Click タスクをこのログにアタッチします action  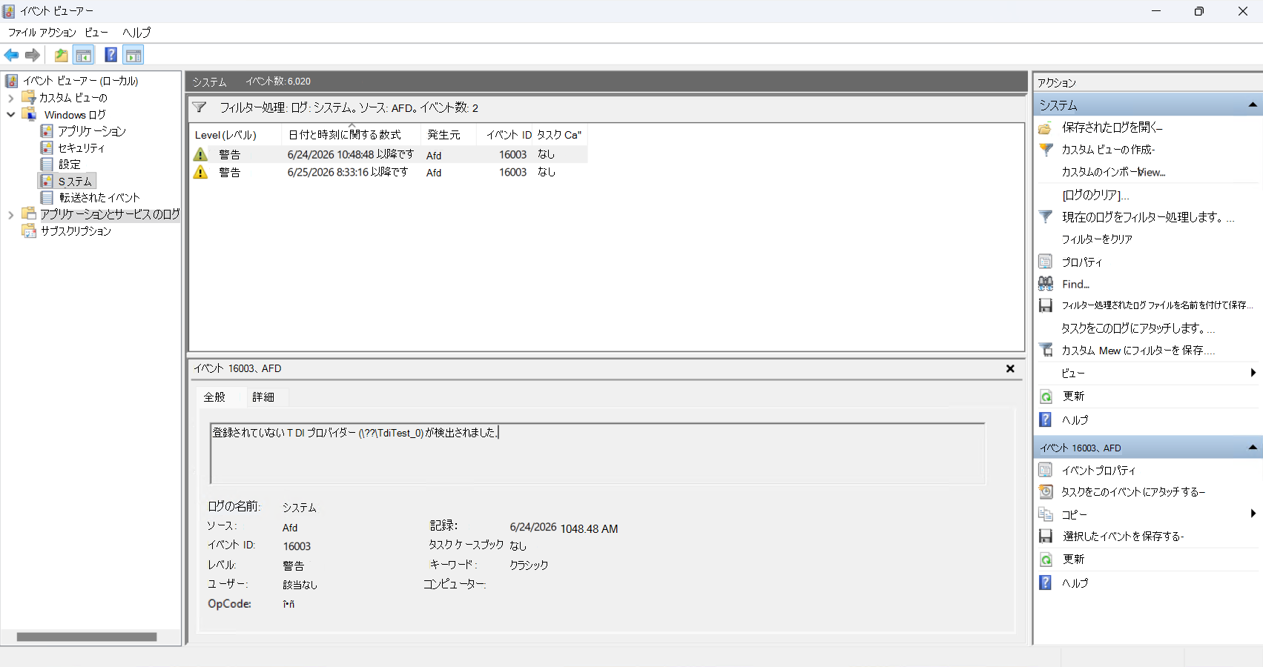[1138, 328]
